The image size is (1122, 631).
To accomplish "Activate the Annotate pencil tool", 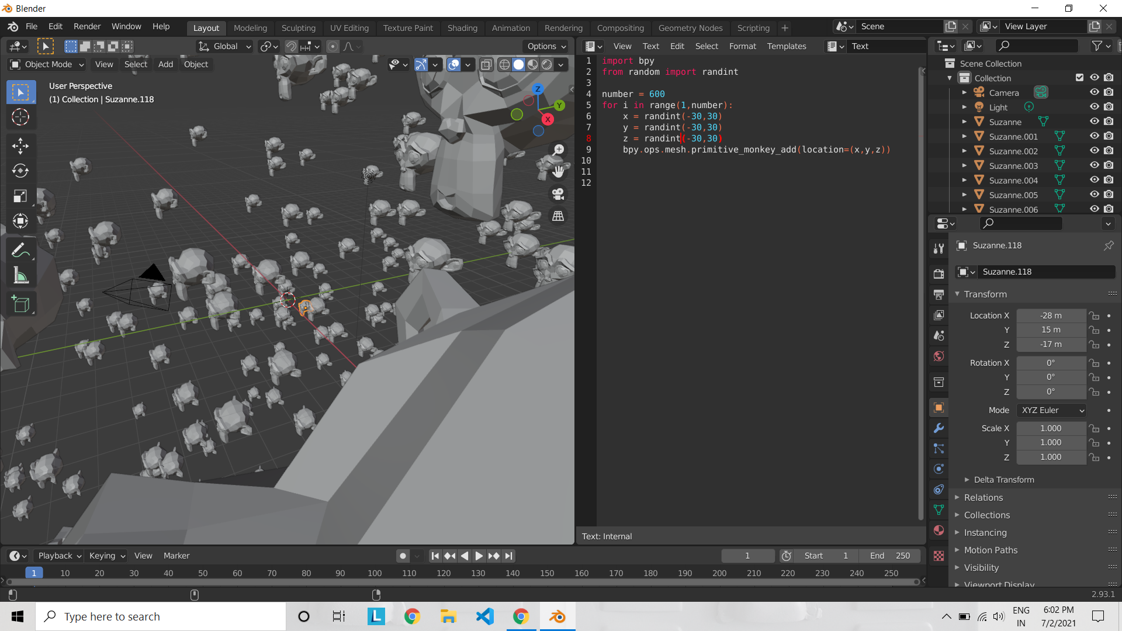I will click(x=20, y=251).
